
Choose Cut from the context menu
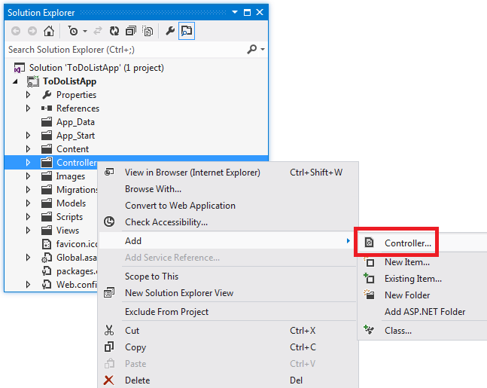(x=228, y=331)
